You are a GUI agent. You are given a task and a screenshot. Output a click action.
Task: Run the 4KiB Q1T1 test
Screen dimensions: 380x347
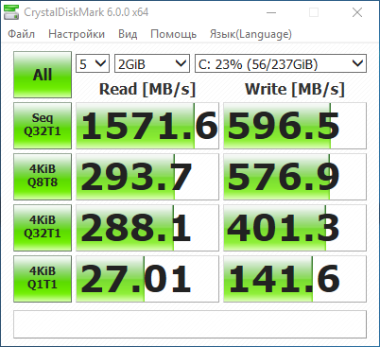pyautogui.click(x=43, y=279)
